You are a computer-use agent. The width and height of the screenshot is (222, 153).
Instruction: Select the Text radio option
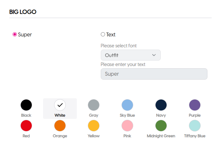tap(103, 34)
